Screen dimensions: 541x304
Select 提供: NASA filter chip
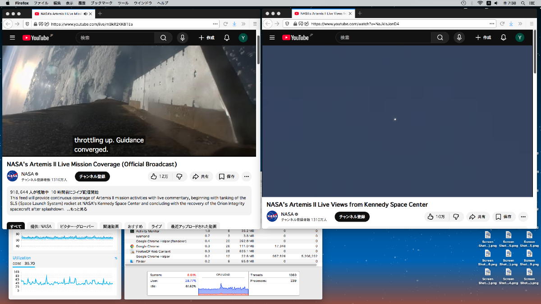tap(41, 227)
